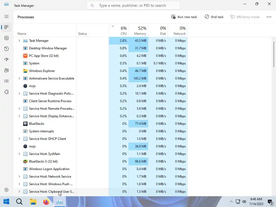Expand Service Host: Clipboard User row
This screenshot has height=207, width=276.
pyautogui.click(x=19, y=192)
